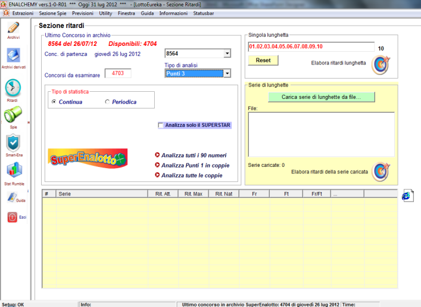Select the Continua radio button
Viewport: 421px width, 307px height.
(x=54, y=101)
